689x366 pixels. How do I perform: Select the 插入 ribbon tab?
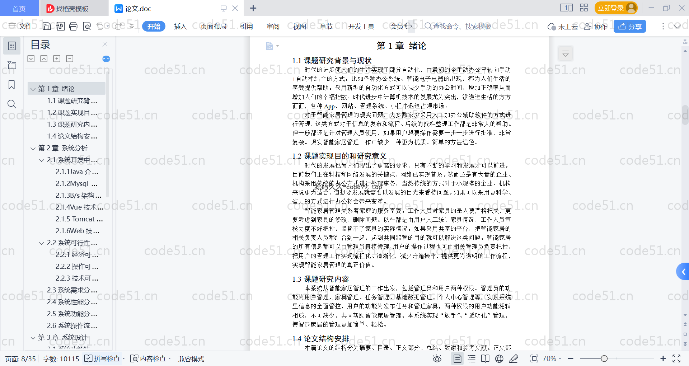coord(180,26)
